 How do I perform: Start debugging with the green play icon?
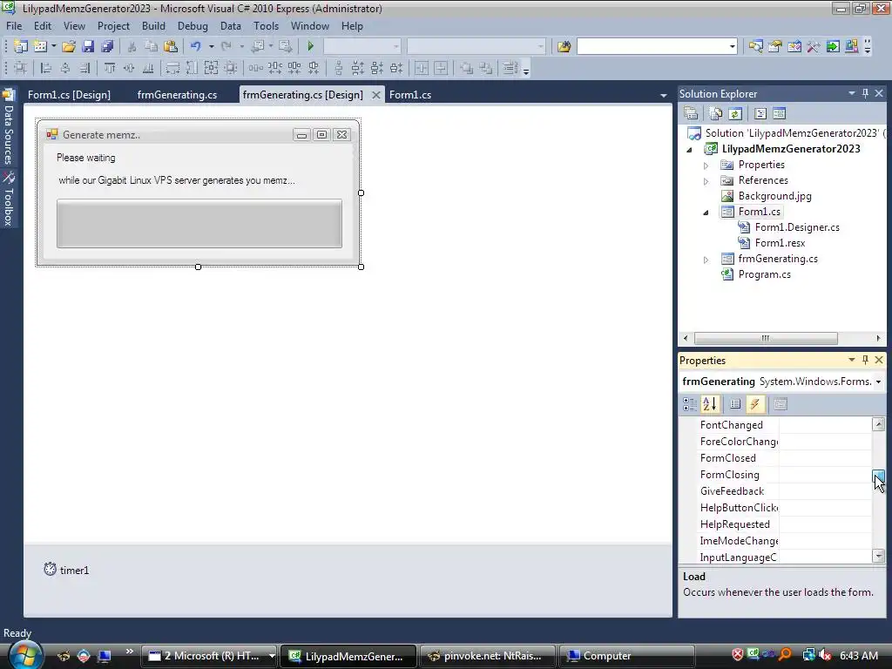pyautogui.click(x=311, y=46)
